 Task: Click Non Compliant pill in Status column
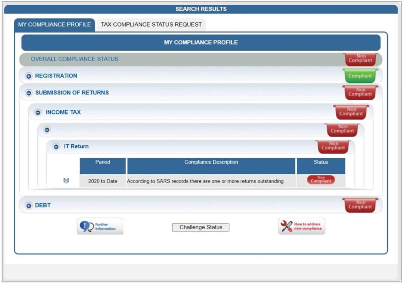[x=321, y=180]
